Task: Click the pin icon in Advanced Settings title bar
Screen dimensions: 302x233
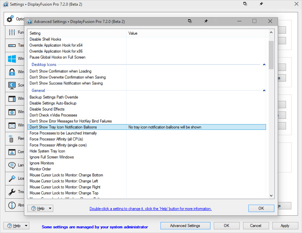Action: click(x=206, y=21)
